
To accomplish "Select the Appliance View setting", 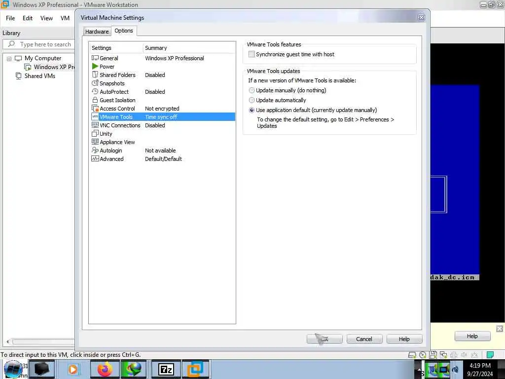I will click(163, 142).
